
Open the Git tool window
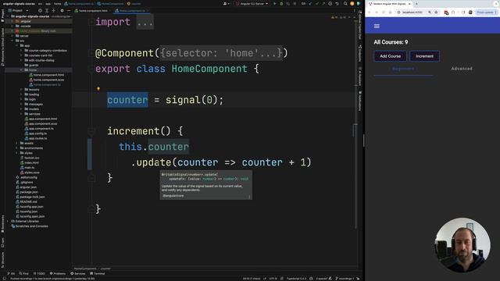(x=11, y=273)
